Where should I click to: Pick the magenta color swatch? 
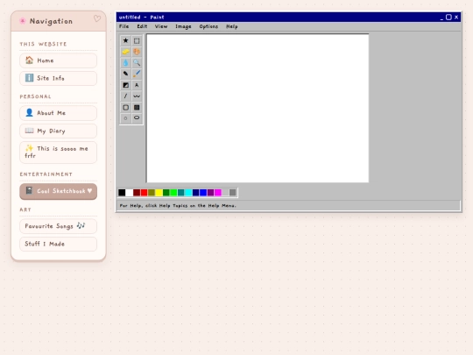(x=218, y=193)
